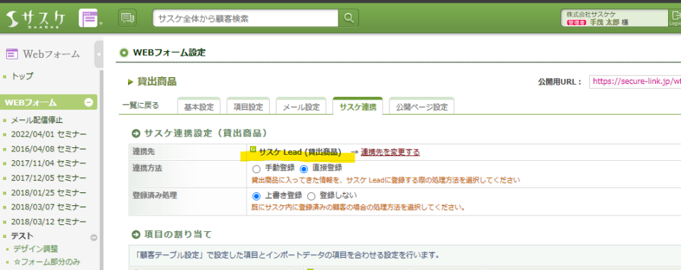Open the chat message icon

click(x=127, y=18)
